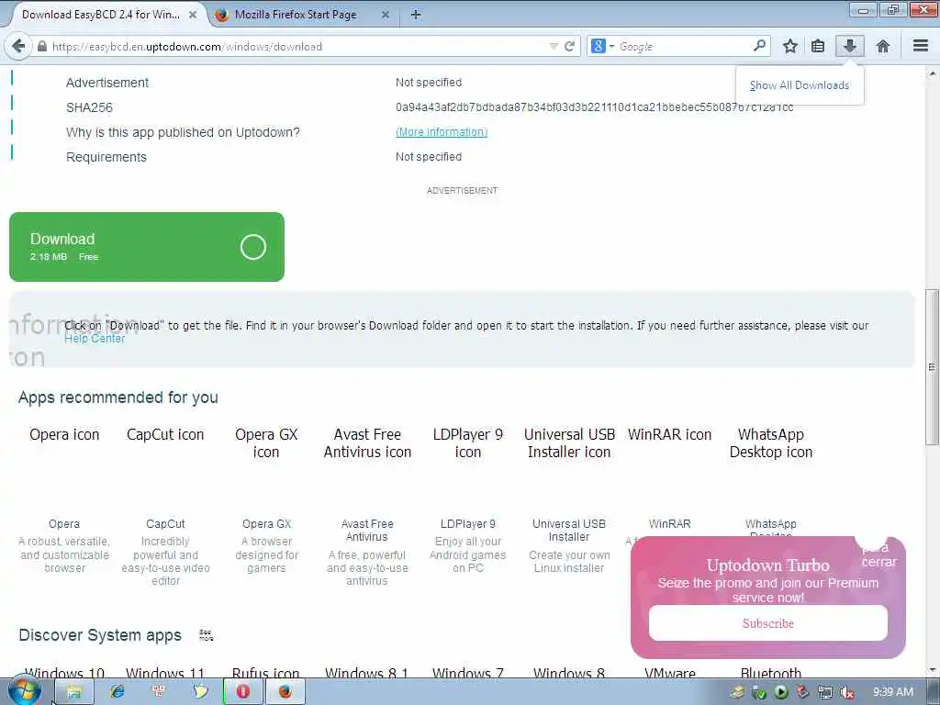940x705 pixels.
Task: Click the Subscribe button in Uptodown Turbo
Action: [x=768, y=623]
